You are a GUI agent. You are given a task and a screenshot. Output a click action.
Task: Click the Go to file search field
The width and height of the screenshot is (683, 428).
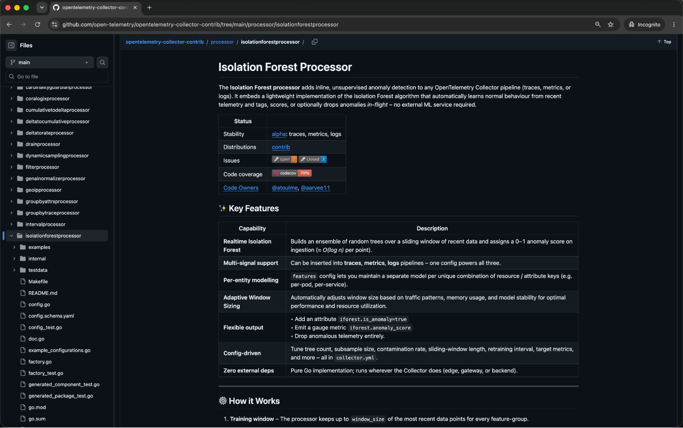57,77
